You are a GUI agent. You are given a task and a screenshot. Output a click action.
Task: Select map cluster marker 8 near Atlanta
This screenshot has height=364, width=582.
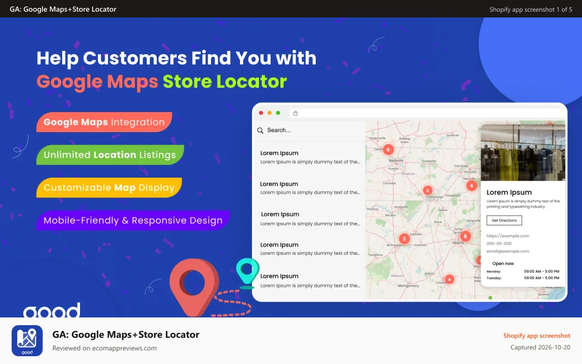click(x=465, y=236)
